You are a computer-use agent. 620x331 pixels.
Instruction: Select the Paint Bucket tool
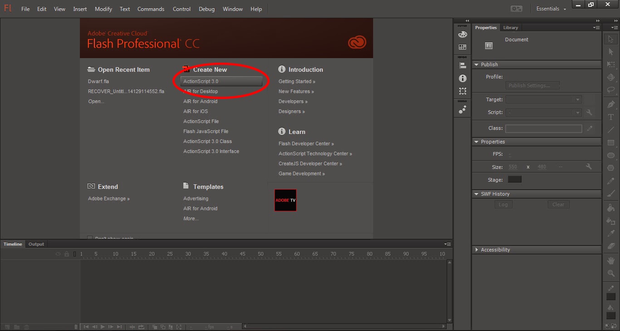[611, 208]
